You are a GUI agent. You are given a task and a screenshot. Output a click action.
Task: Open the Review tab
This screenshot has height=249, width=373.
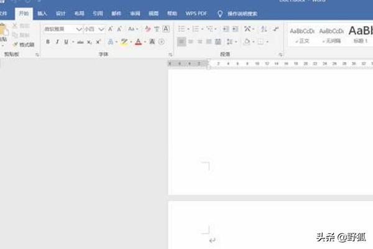pyautogui.click(x=135, y=14)
